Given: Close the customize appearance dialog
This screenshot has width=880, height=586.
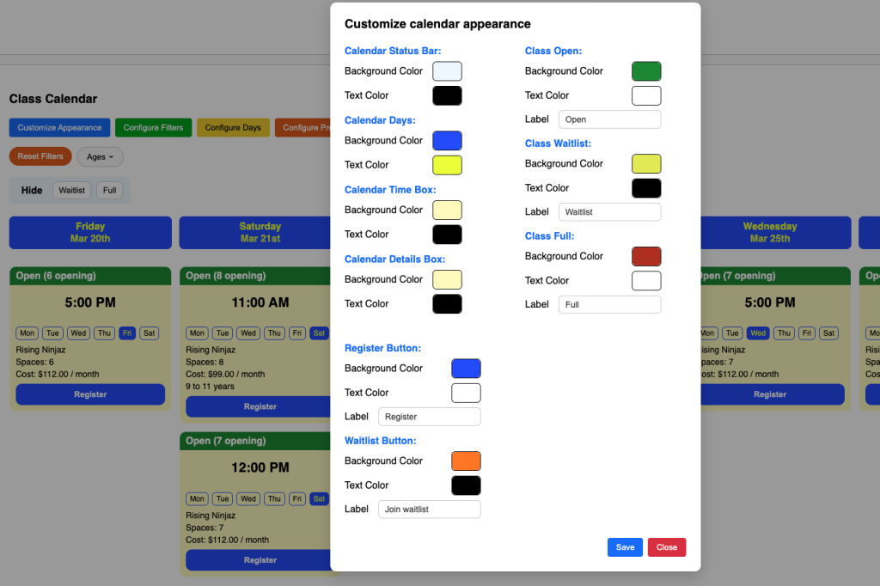Looking at the screenshot, I should pos(667,547).
